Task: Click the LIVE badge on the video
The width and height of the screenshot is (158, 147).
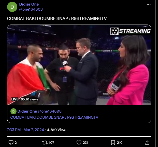Action: tap(15, 99)
